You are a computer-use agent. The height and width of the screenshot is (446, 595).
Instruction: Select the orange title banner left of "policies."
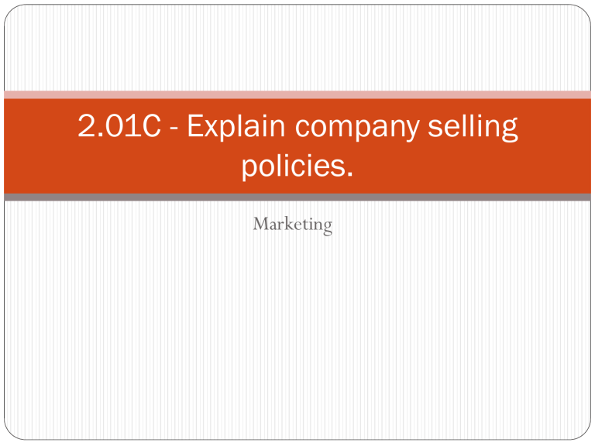tap(122, 166)
